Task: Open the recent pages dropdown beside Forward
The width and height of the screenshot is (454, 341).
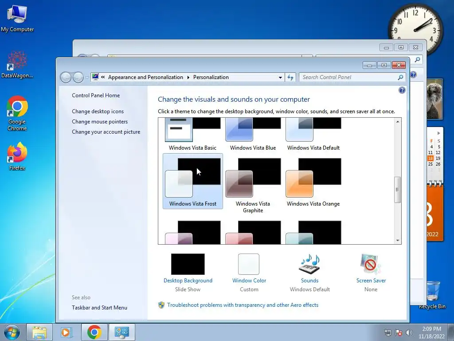Action: click(x=87, y=77)
